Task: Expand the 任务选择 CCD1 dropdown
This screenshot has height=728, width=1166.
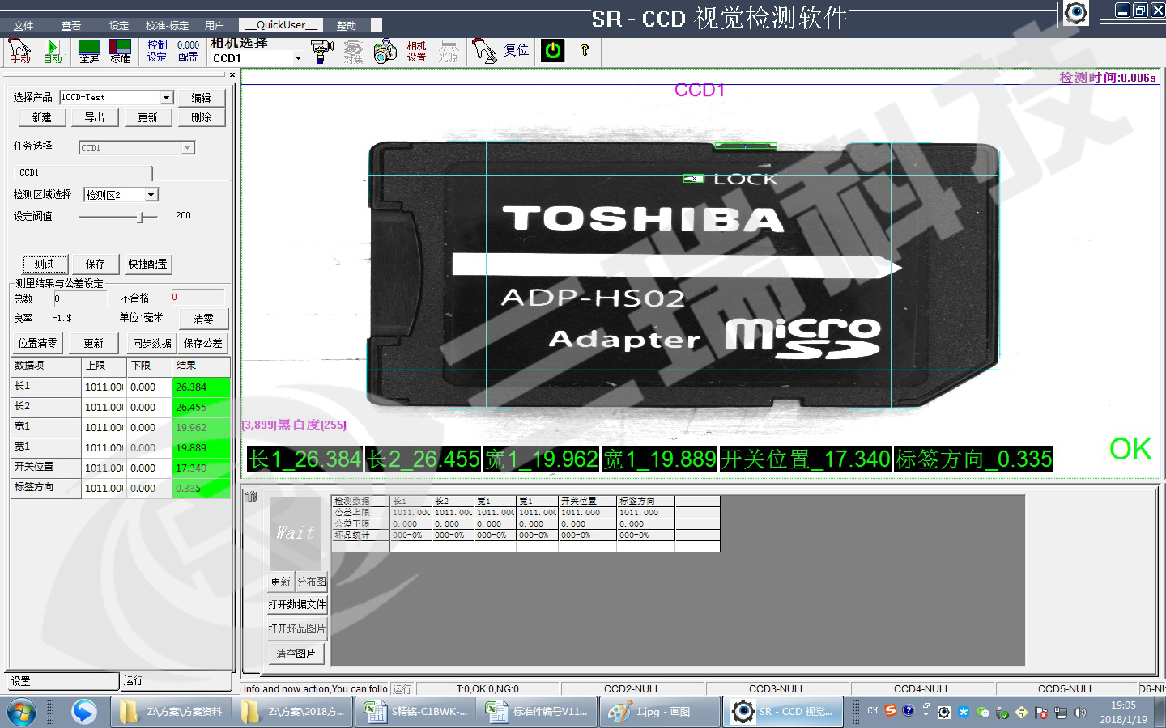Action: coord(187,148)
